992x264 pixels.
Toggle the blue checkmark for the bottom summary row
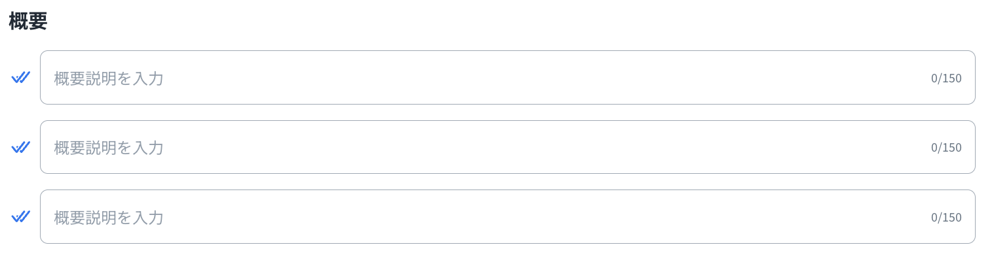pos(21,216)
